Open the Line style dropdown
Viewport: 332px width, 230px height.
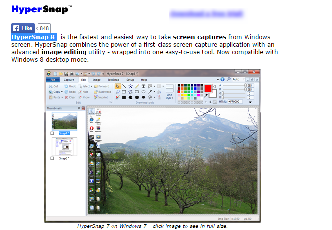coord(169,92)
